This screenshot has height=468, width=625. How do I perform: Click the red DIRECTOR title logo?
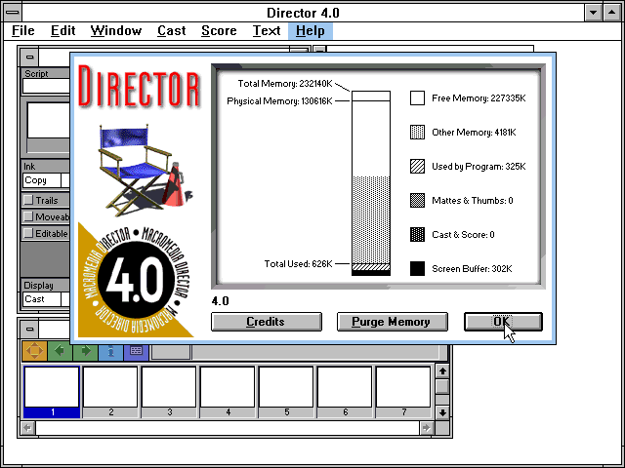coord(139,87)
